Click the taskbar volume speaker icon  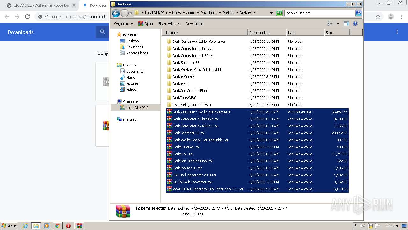(x=362, y=226)
